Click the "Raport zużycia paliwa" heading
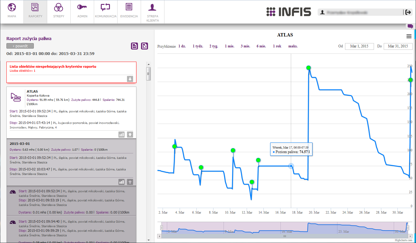This screenshot has height=243, width=416. coord(29,39)
